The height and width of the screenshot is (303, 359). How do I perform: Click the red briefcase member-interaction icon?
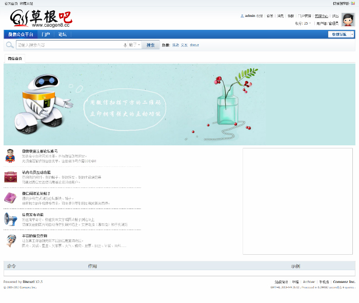point(10,177)
